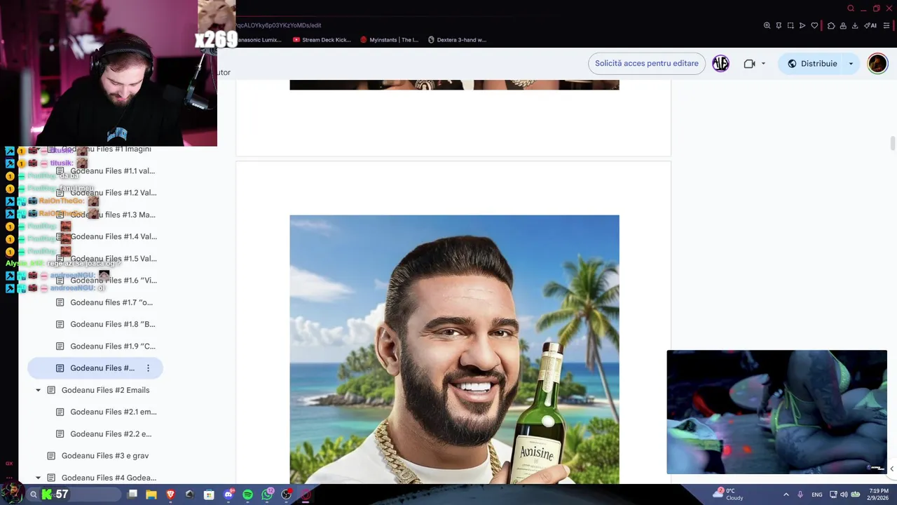Activate the snapshot selection icon
The width and height of the screenshot is (897, 505).
790,25
